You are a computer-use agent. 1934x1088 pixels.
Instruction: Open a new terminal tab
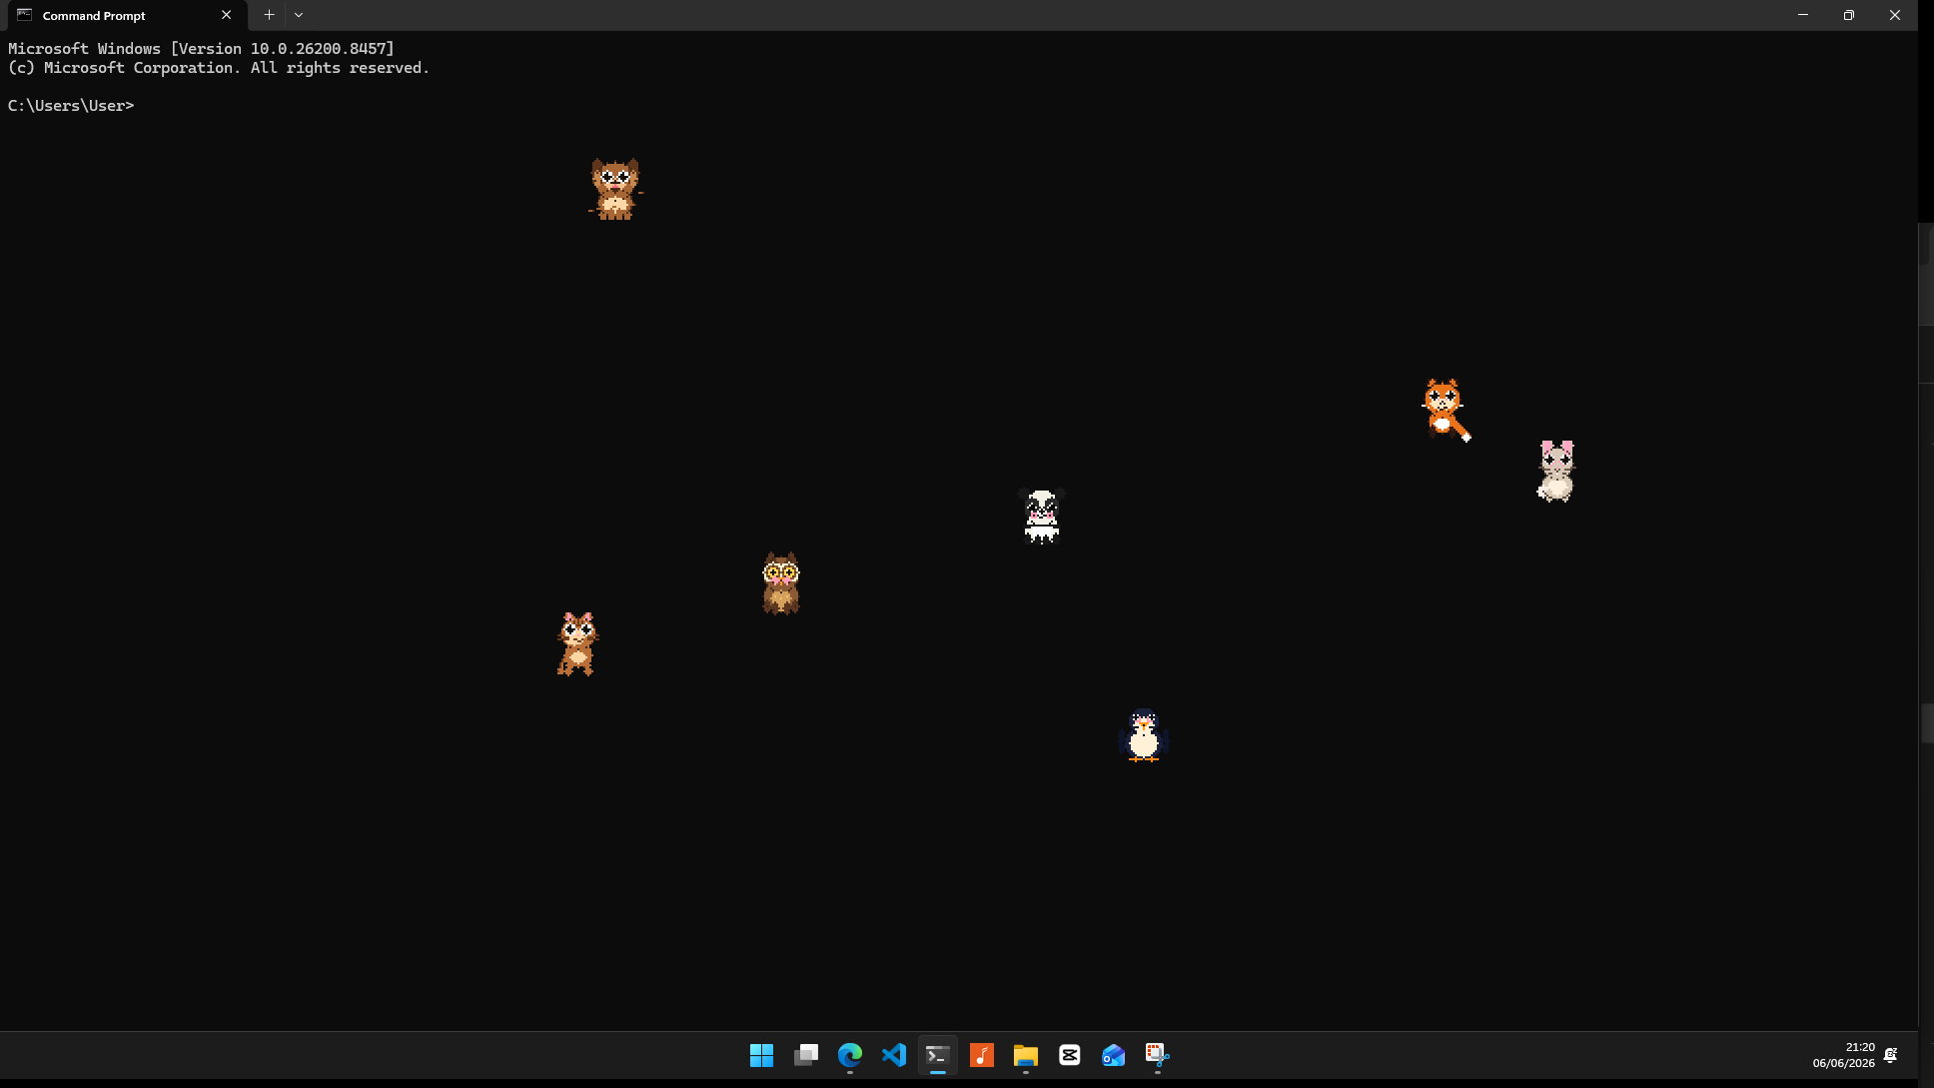pos(269,15)
